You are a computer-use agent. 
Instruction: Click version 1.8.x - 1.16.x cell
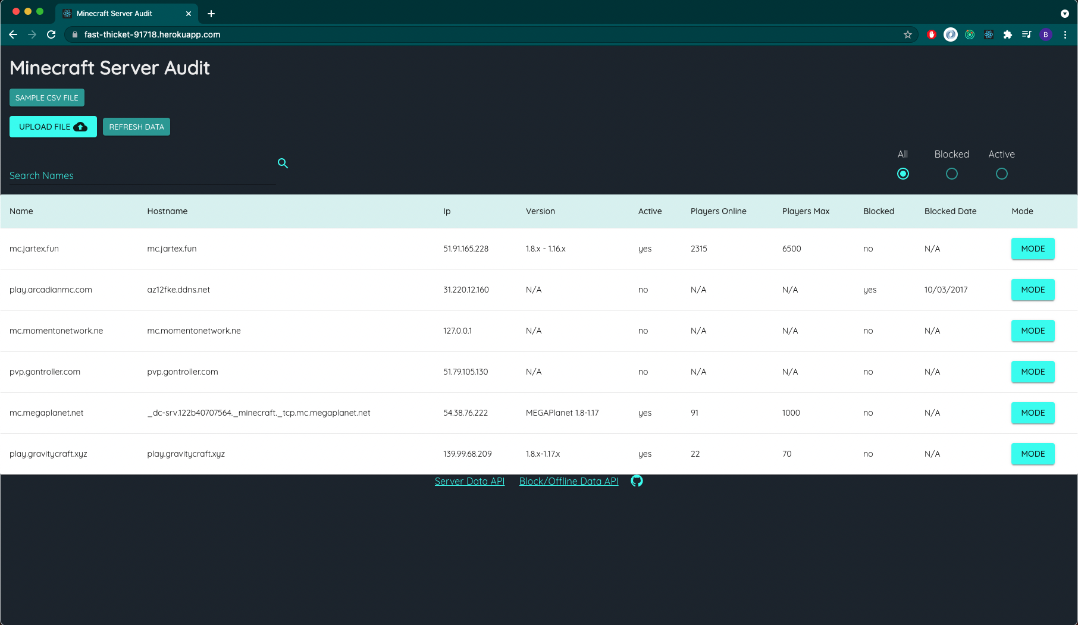point(546,249)
